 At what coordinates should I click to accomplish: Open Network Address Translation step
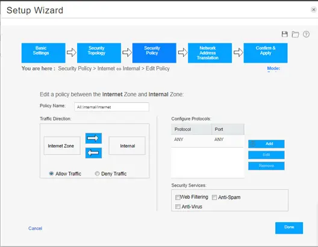point(210,53)
